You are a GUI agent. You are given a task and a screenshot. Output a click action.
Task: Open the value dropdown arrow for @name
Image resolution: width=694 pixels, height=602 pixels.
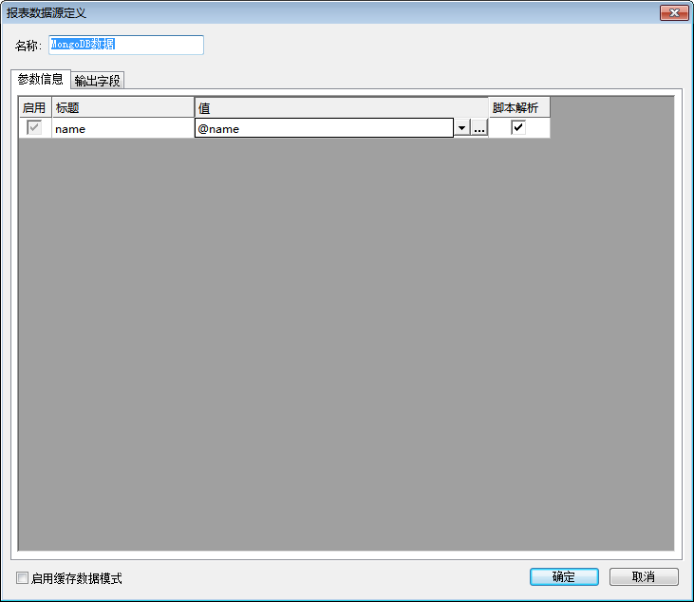pyautogui.click(x=461, y=128)
